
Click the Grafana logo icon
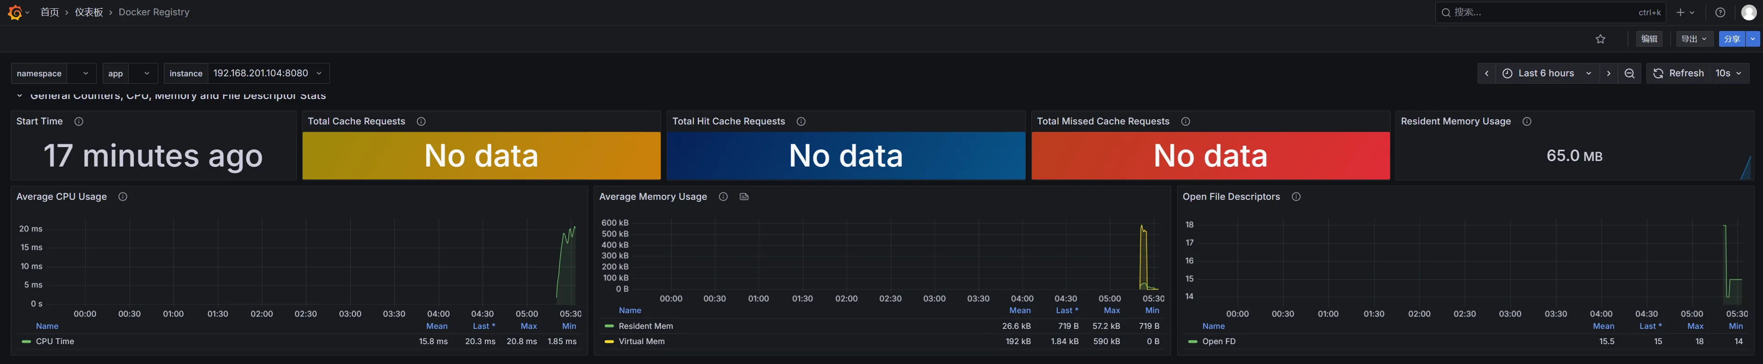point(14,12)
